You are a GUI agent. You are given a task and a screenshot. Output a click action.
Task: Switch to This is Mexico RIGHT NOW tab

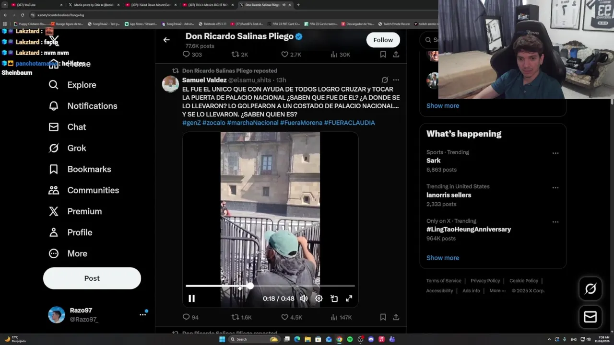208,5
